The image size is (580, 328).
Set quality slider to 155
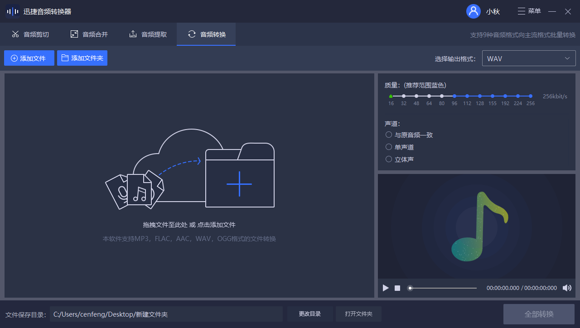[493, 96]
